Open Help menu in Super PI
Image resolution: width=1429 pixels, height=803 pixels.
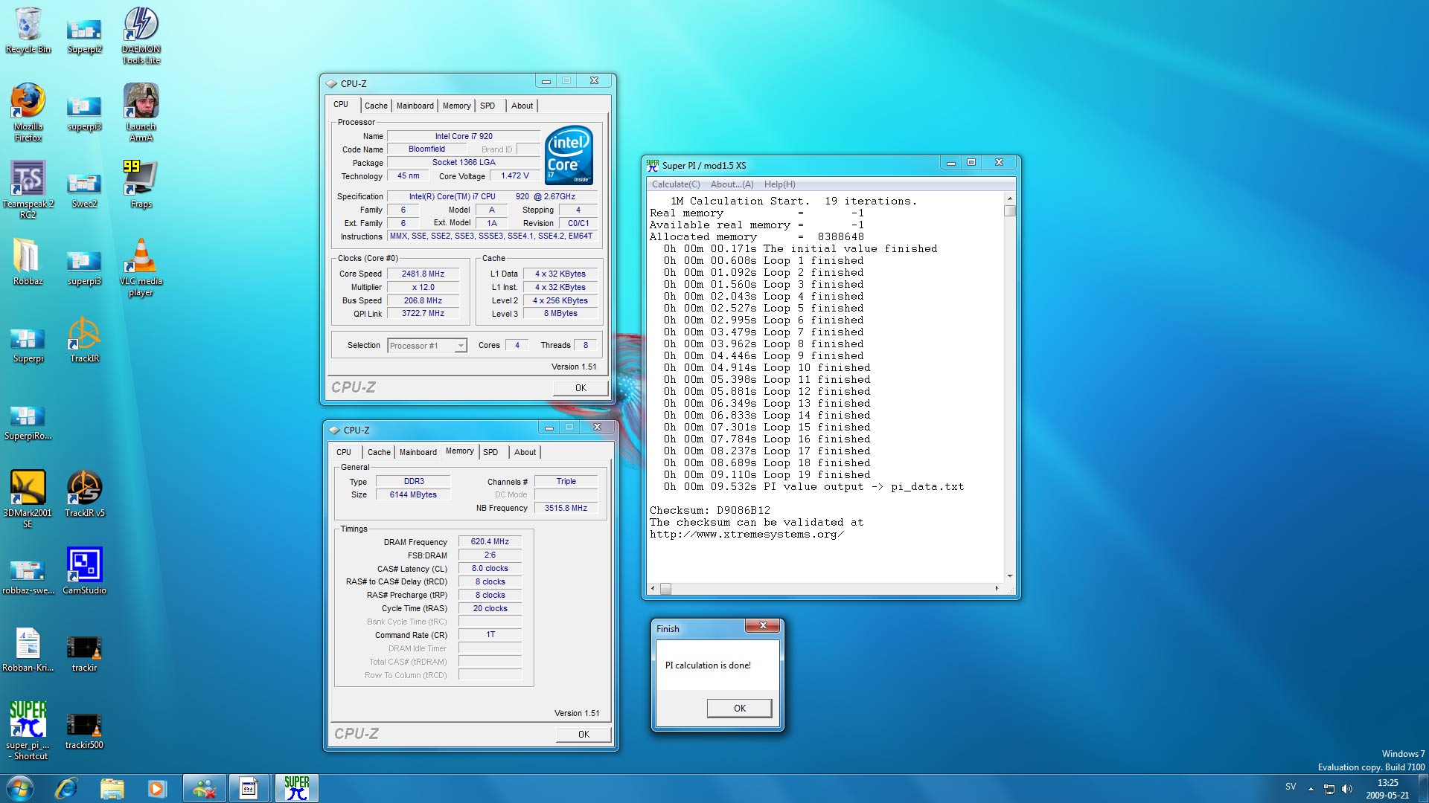pos(779,184)
